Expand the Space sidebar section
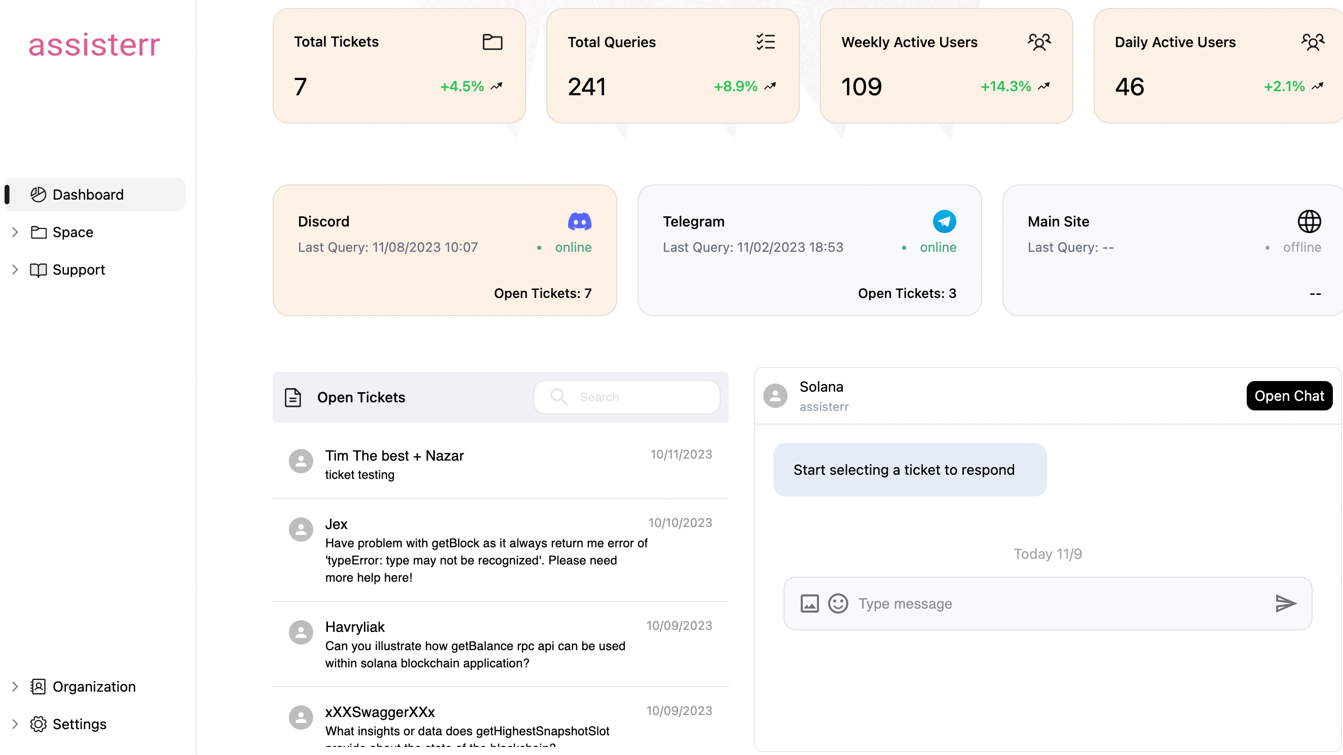The height and width of the screenshot is (755, 1343). [15, 232]
